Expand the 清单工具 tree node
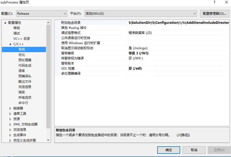231x157 pixels. (x=10, y=113)
